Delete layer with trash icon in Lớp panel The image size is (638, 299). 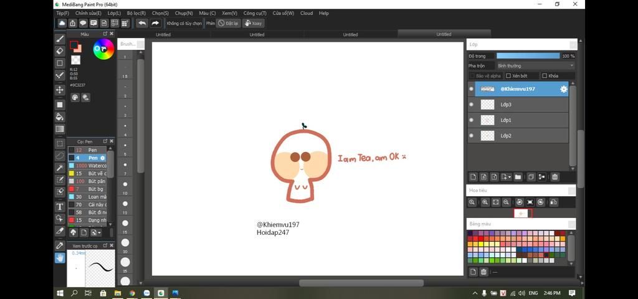click(555, 177)
